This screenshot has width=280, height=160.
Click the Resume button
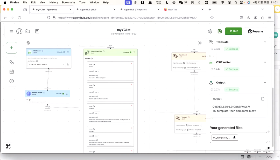pyautogui.click(x=255, y=31)
